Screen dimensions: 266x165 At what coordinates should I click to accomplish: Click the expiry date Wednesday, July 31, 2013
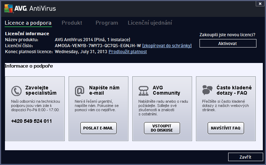[x=81, y=52]
